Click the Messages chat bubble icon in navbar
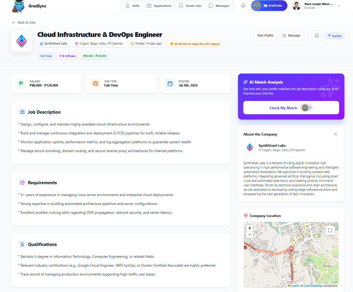The image size is (353, 292). [x=211, y=6]
